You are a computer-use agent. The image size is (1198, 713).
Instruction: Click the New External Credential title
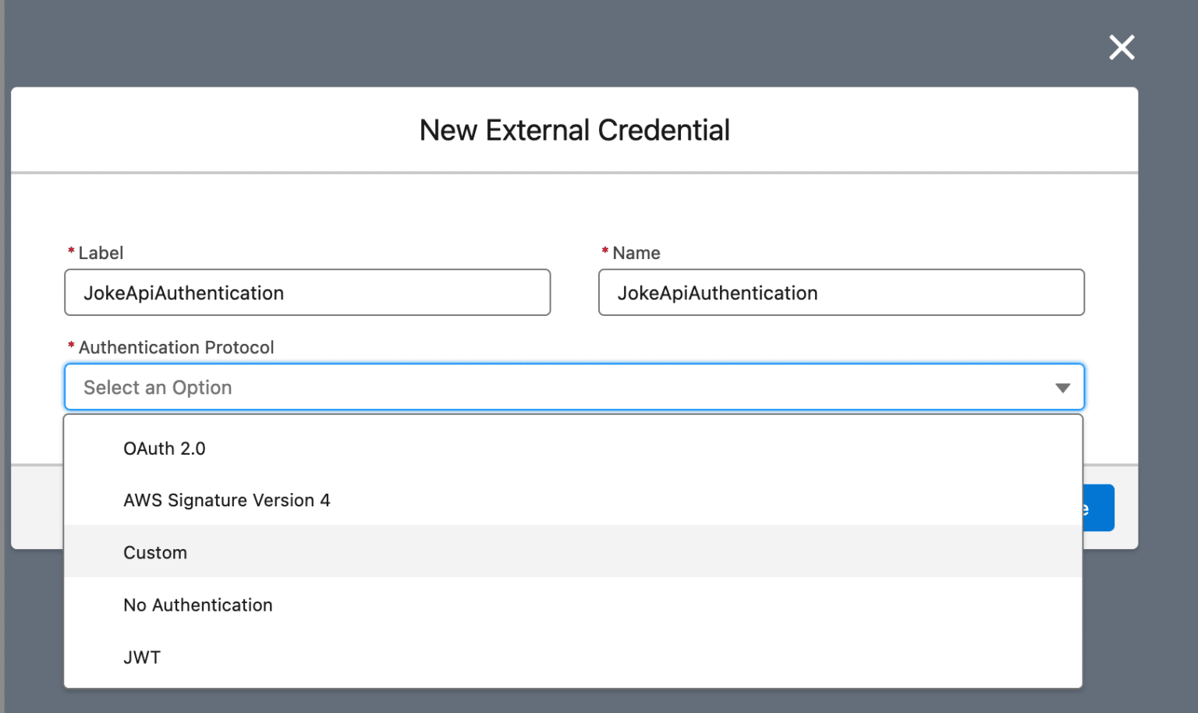pos(574,129)
